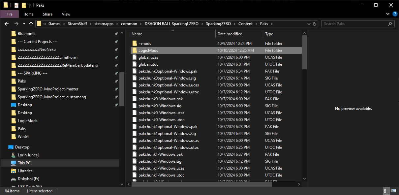Click the Back navigation arrow
The height and width of the screenshot is (195, 399).
click(x=7, y=24)
